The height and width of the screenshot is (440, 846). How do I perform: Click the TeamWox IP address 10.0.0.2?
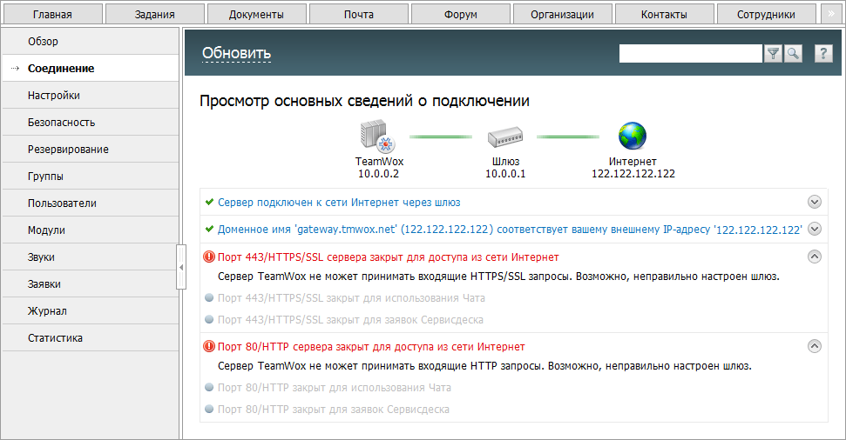point(378,173)
